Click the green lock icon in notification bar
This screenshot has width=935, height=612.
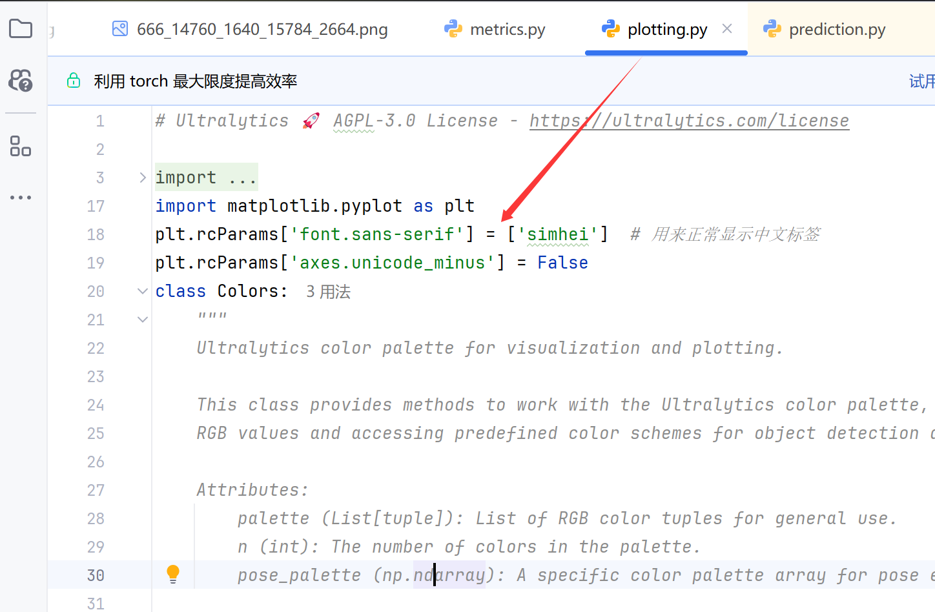click(x=74, y=81)
